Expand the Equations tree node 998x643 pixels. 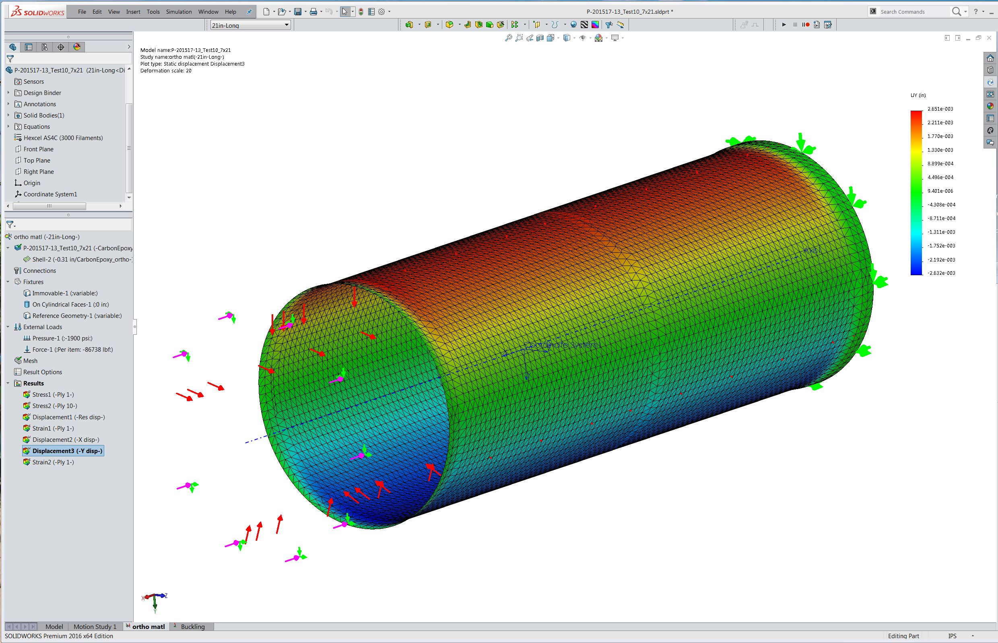pyautogui.click(x=8, y=126)
